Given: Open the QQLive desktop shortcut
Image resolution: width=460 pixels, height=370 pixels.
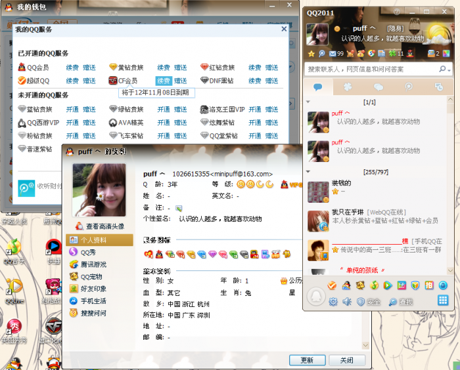Looking at the screenshot, I should click(14, 291).
